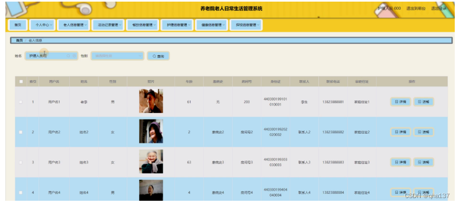Expand the 探视信息管理 menu
The width and height of the screenshot is (458, 204).
point(246,25)
